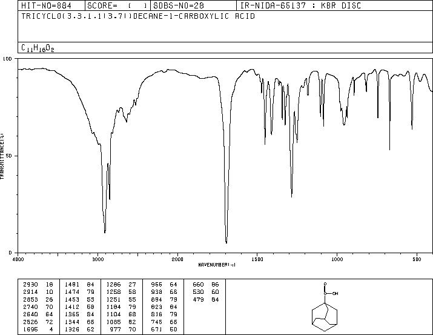This screenshot has width=433, height=335.
Task: Click the 500 x-axis tick label
Action: 417,259
